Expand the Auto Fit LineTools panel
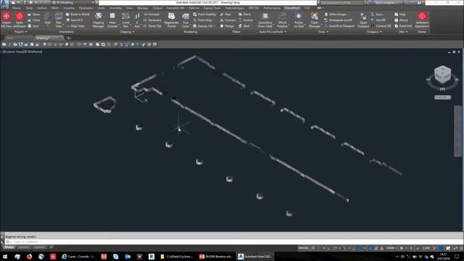Viewport: 464px width, 261px height. pyautogui.click(x=273, y=32)
